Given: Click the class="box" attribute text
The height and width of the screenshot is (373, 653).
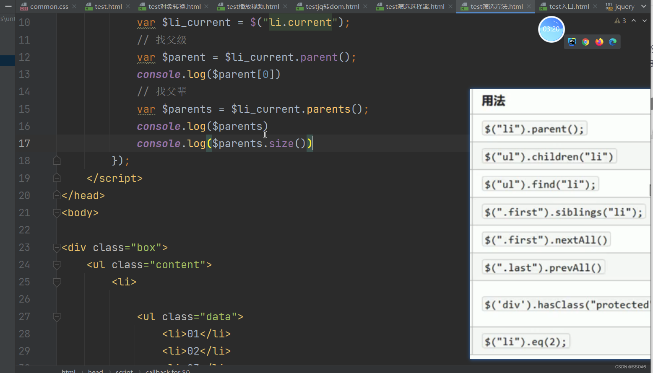Looking at the screenshot, I should (127, 247).
